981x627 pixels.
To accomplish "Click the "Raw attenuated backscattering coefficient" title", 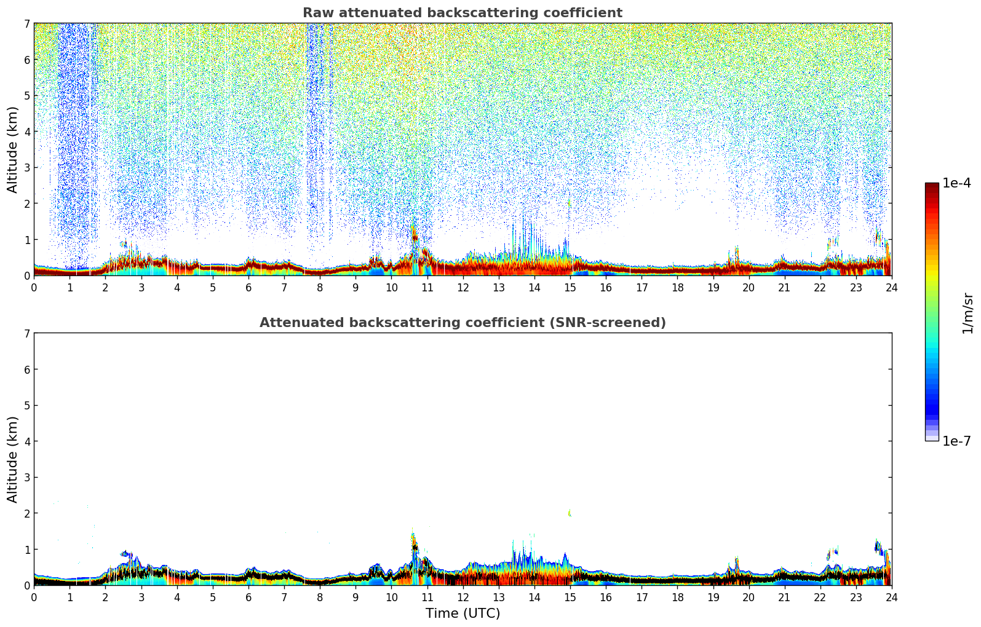I will click(462, 13).
